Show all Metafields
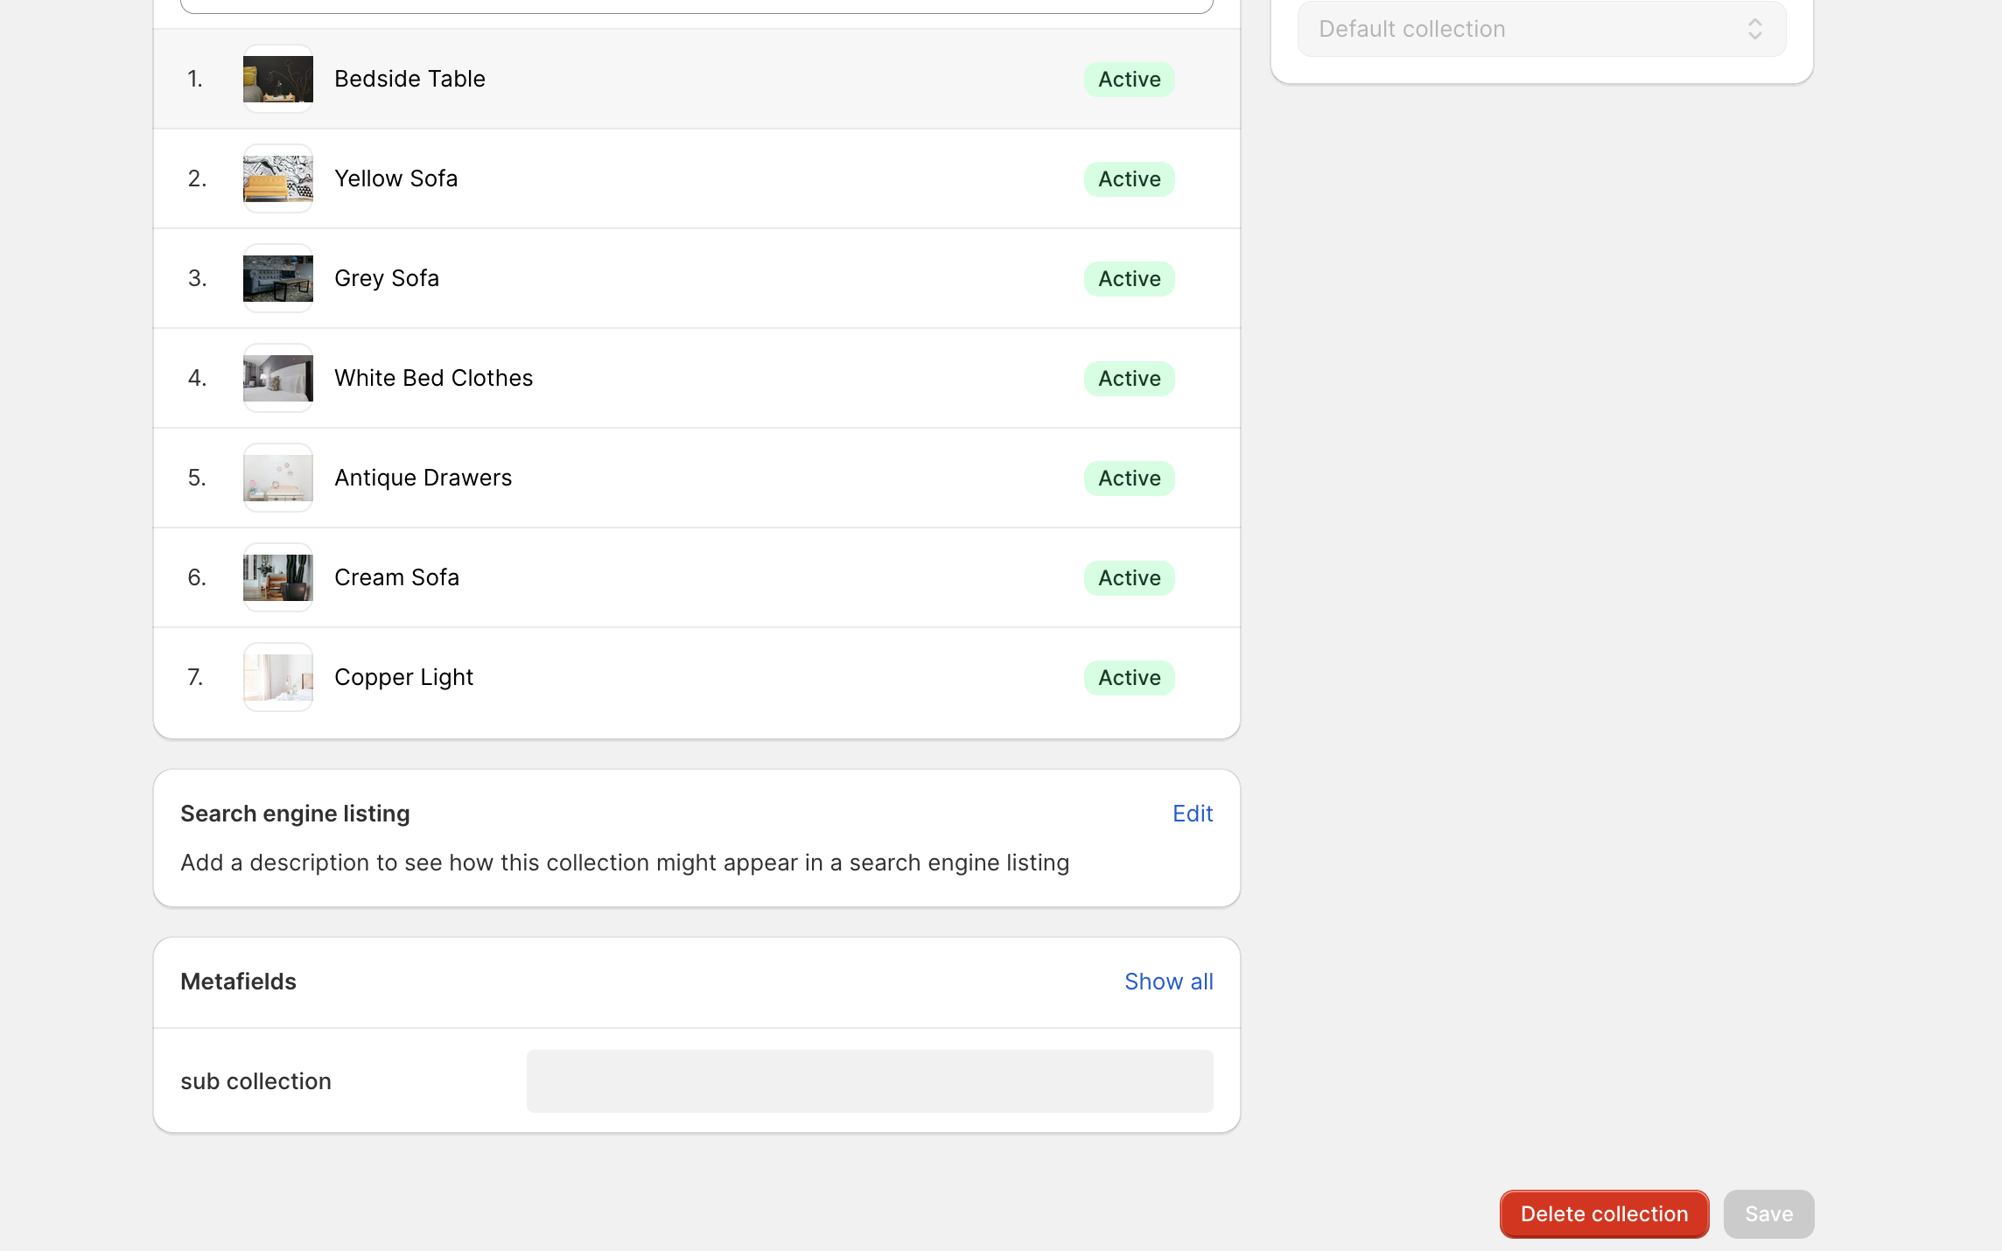The width and height of the screenshot is (2002, 1251). [1168, 981]
